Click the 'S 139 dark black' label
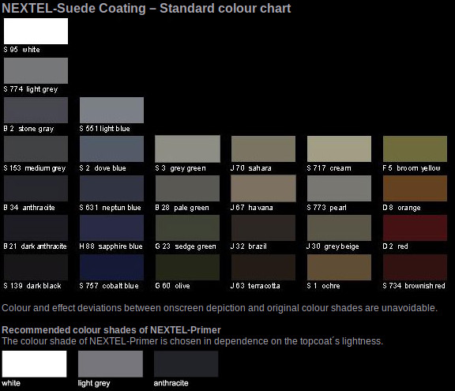The image size is (455, 391). pyautogui.click(x=32, y=286)
